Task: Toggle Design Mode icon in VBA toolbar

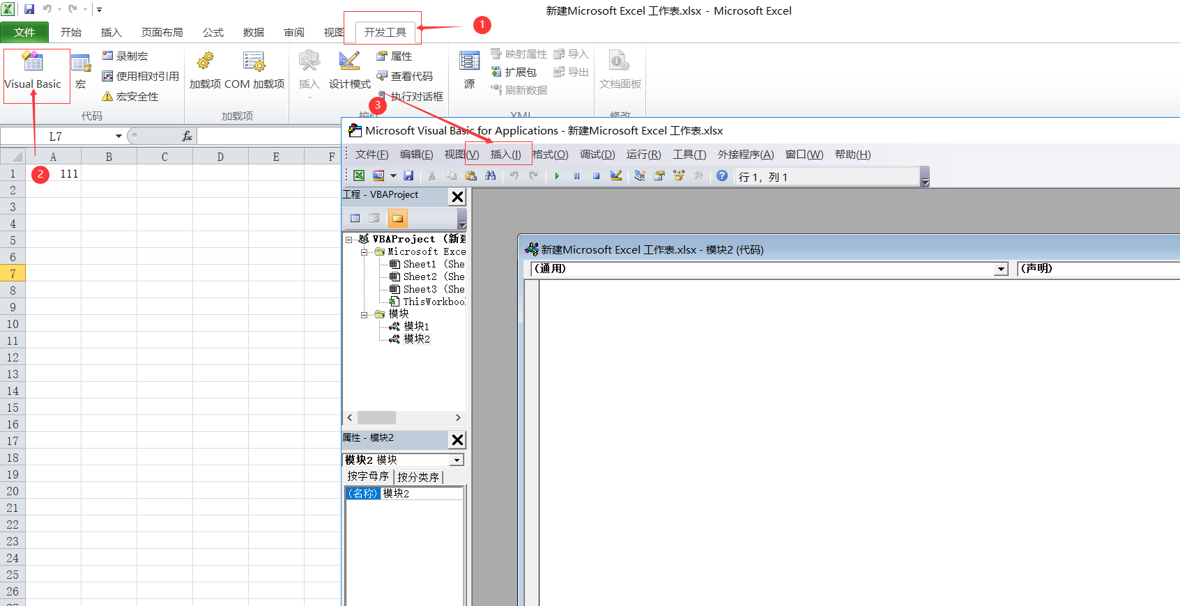Action: pos(616,176)
